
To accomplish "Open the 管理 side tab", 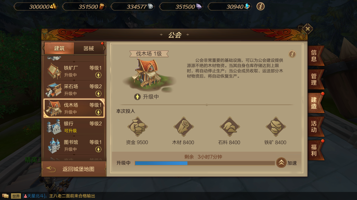I will tap(315, 79).
